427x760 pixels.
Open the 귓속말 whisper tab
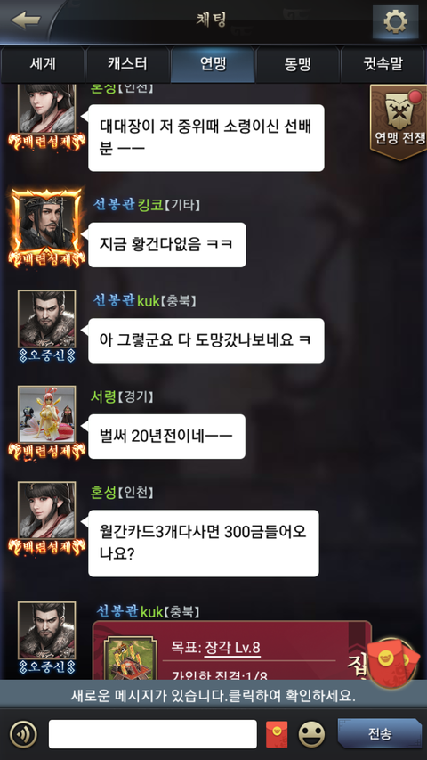pyautogui.click(x=383, y=64)
